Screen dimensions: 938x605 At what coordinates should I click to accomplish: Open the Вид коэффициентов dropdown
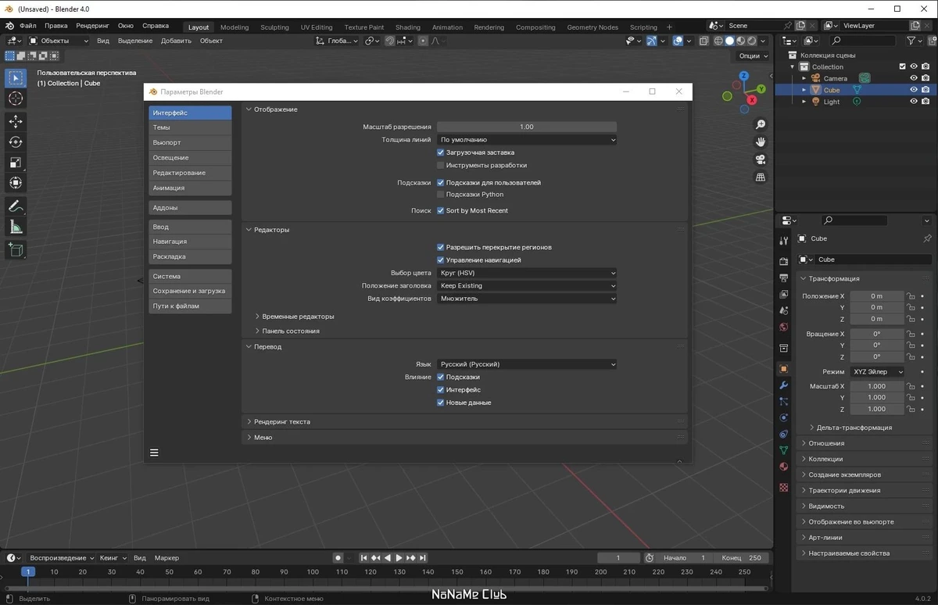pyautogui.click(x=527, y=298)
